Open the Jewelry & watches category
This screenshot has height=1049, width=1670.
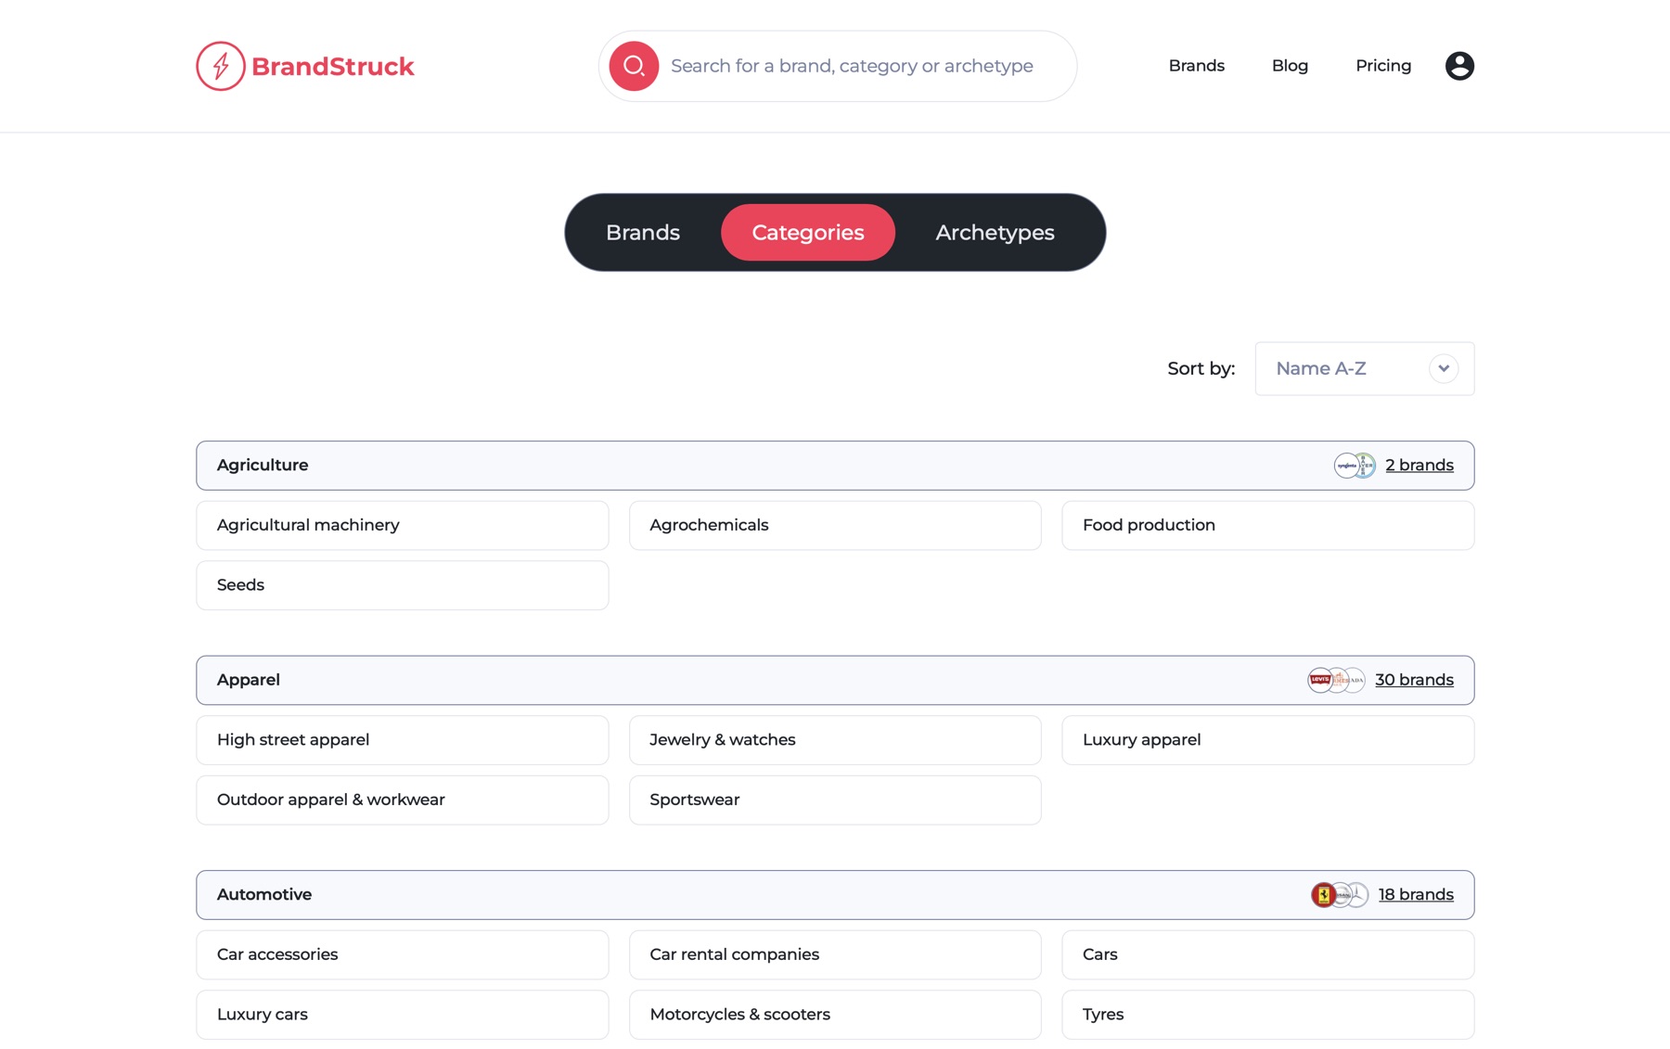[835, 740]
